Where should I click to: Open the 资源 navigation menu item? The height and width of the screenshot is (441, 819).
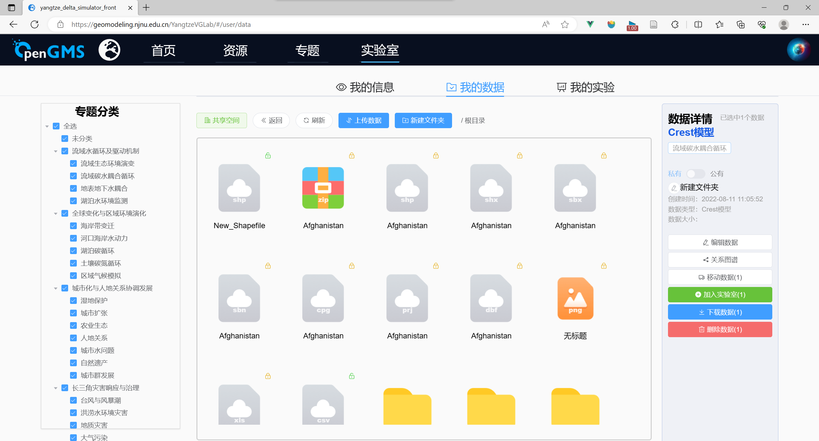click(235, 50)
